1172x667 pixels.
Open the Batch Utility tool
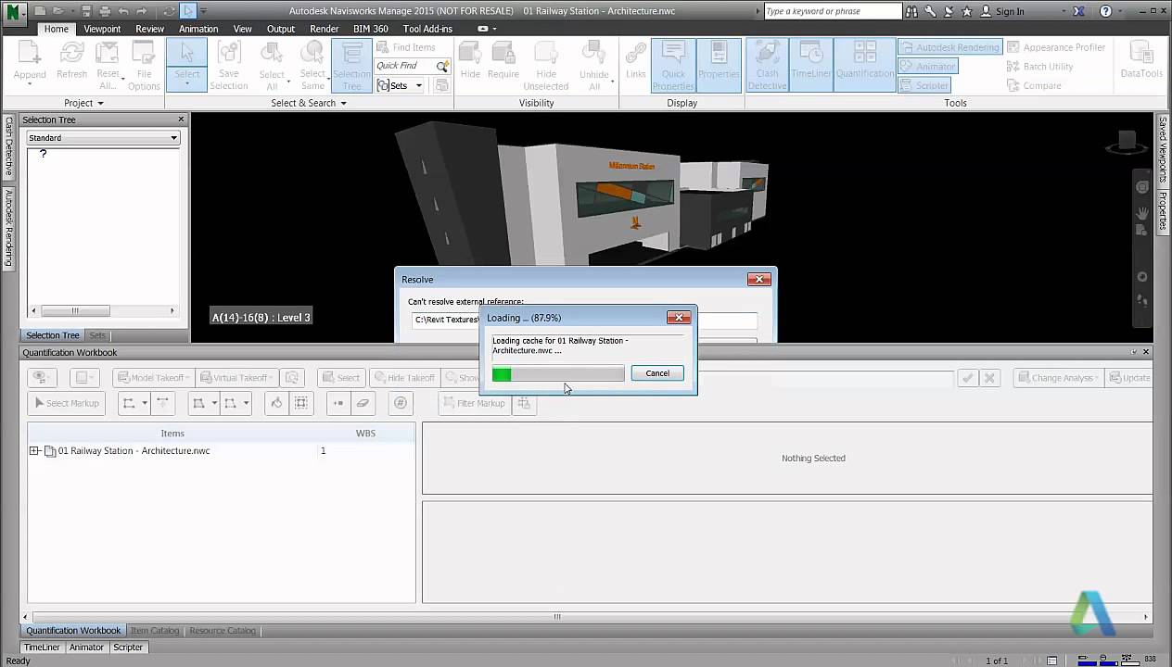click(x=1039, y=67)
